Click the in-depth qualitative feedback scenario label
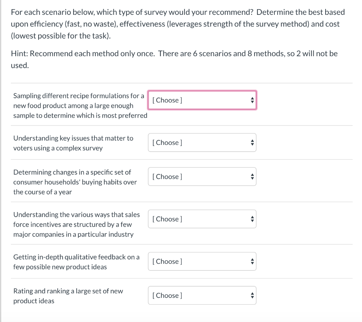362x322 pixels. (76, 262)
